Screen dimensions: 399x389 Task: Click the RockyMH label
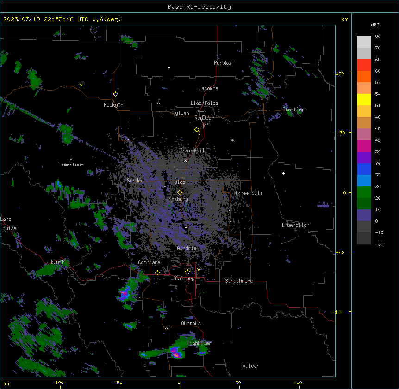pyautogui.click(x=113, y=105)
